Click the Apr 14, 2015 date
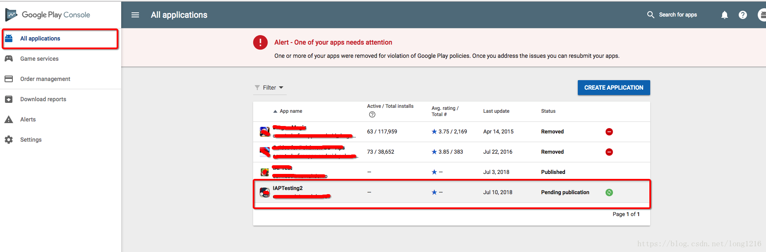 (498, 132)
